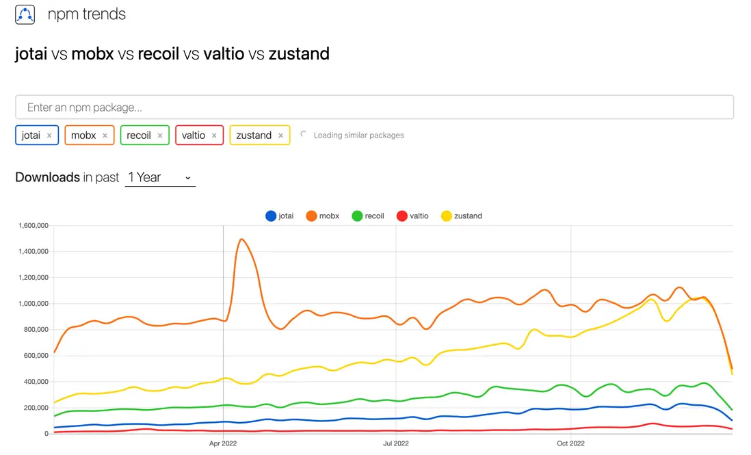The image size is (751, 455).
Task: Open the npm trends home link
Action: tap(87, 14)
